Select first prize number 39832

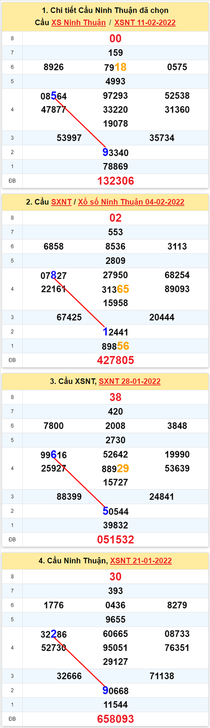[115, 525]
